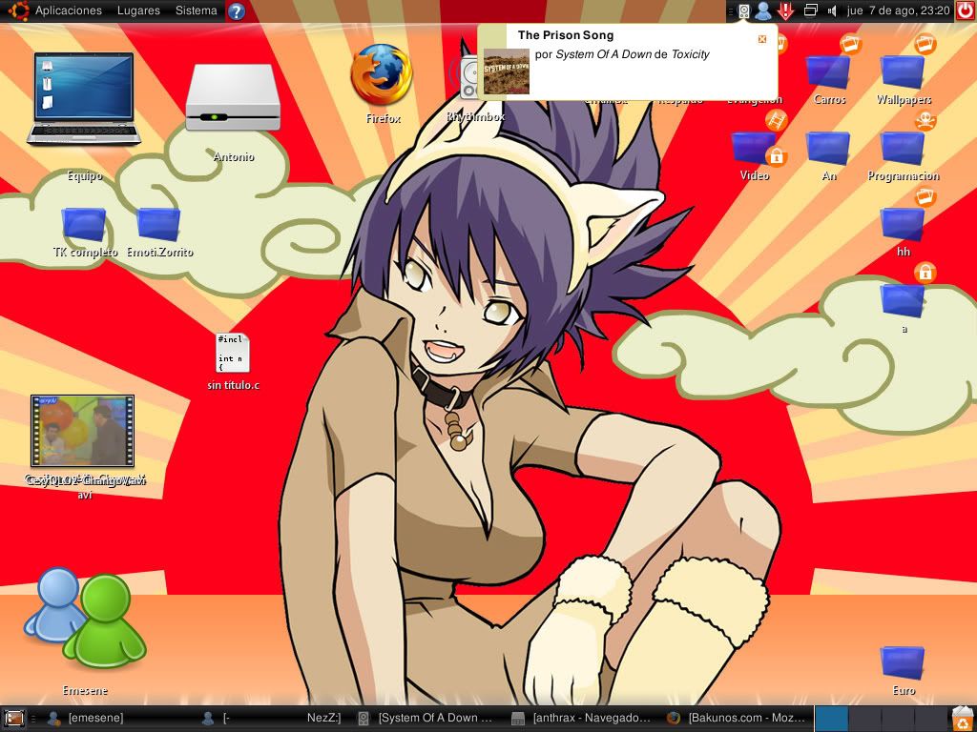Open the trash applet in bottom panel
Viewport: 977px width, 732px height.
964,719
